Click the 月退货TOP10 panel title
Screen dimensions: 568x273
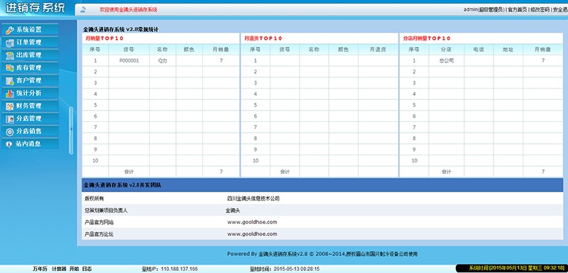point(263,38)
